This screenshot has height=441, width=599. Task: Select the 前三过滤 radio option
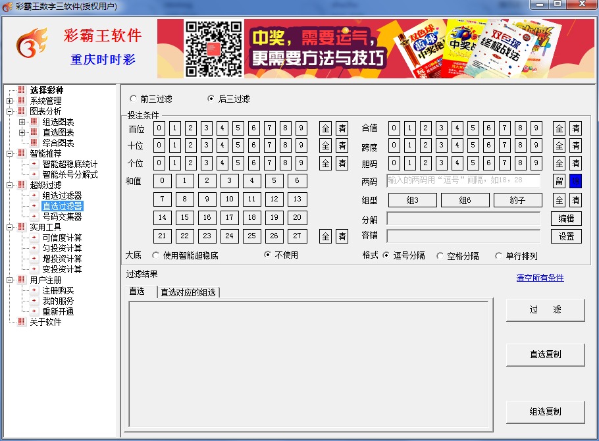tap(134, 99)
